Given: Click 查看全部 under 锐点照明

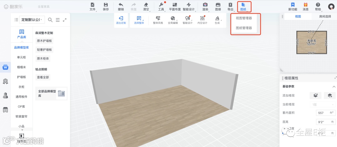Looking at the screenshot, I should [43, 78].
